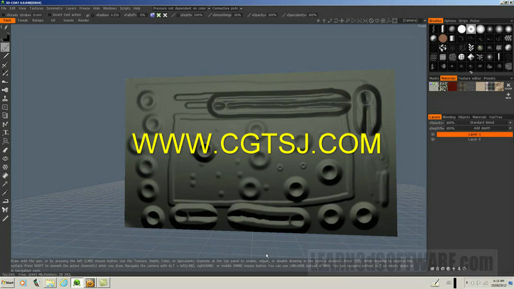Expand the brushes panel bottom arrow
This screenshot has height=289, width=514.
(471, 73)
